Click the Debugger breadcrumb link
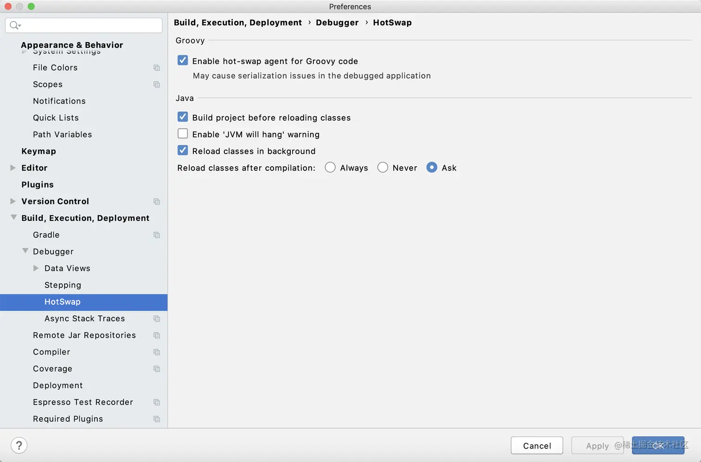 [x=337, y=23]
